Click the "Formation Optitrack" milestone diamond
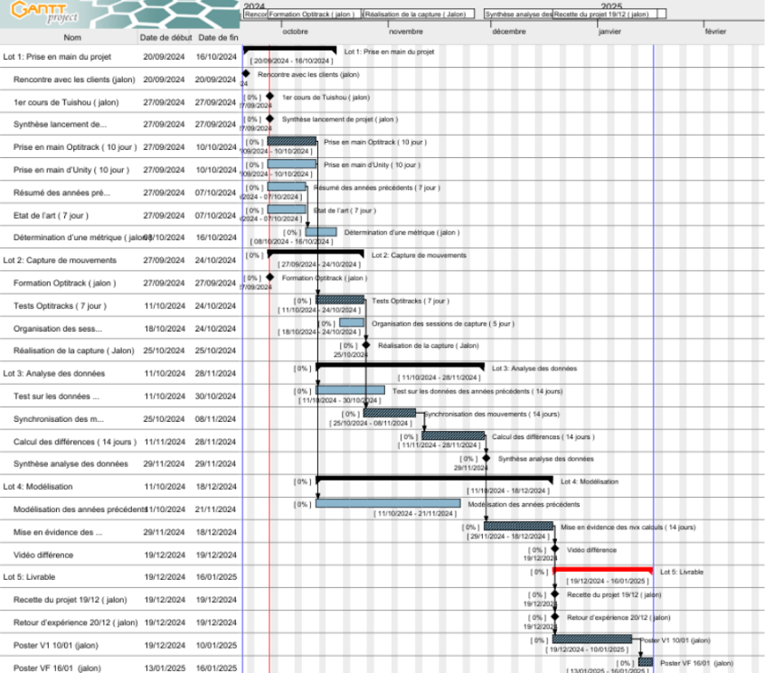Viewport: 765px width, 673px height. click(269, 277)
